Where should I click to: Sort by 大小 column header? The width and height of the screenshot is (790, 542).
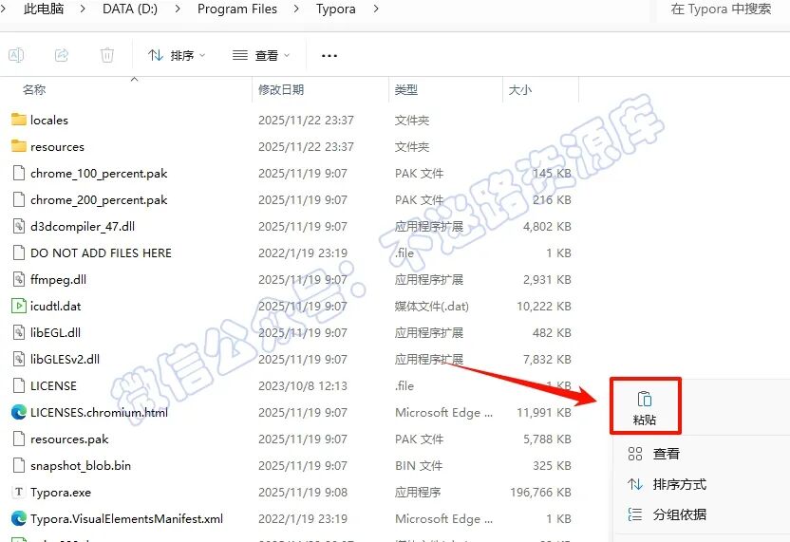(x=520, y=89)
